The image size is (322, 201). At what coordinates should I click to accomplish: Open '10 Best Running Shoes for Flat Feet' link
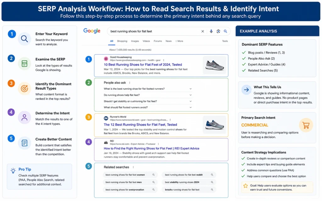pos(143,65)
